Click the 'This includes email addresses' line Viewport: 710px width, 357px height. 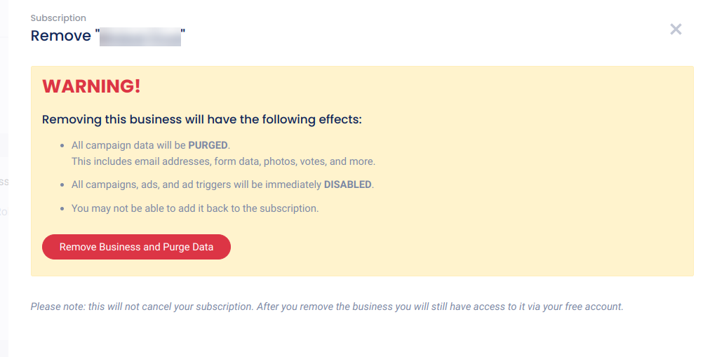point(223,161)
